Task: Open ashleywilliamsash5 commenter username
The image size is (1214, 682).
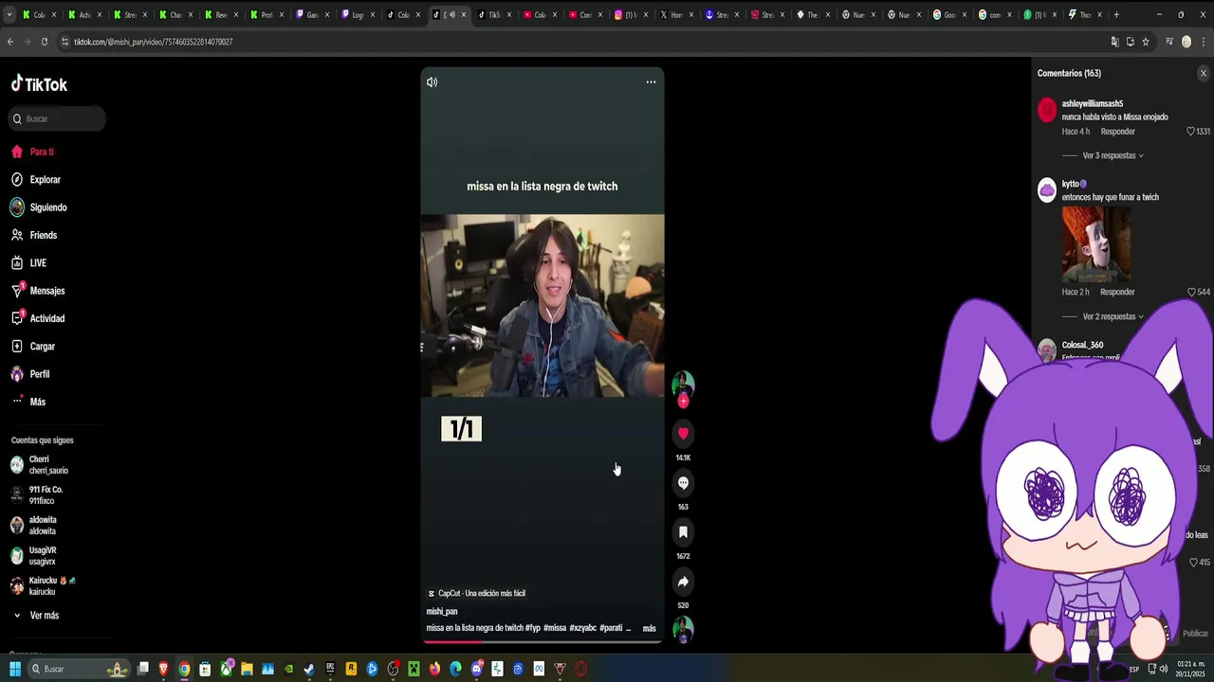Action: click(x=1093, y=103)
